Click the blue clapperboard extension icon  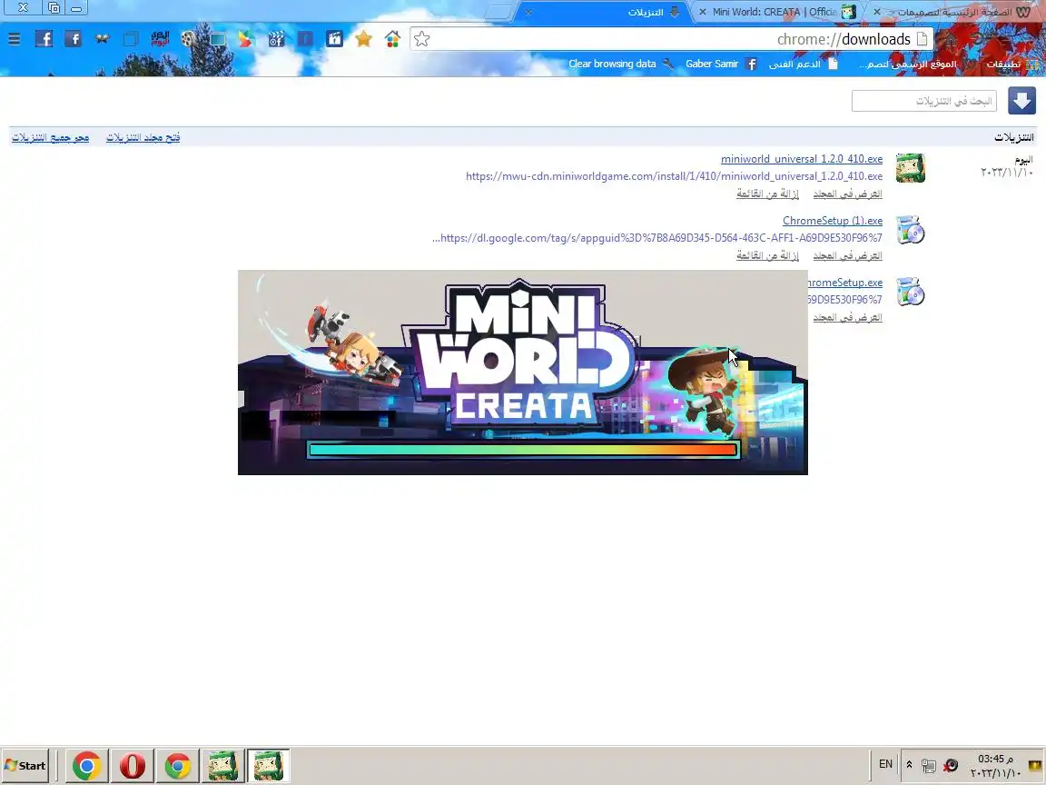(334, 39)
